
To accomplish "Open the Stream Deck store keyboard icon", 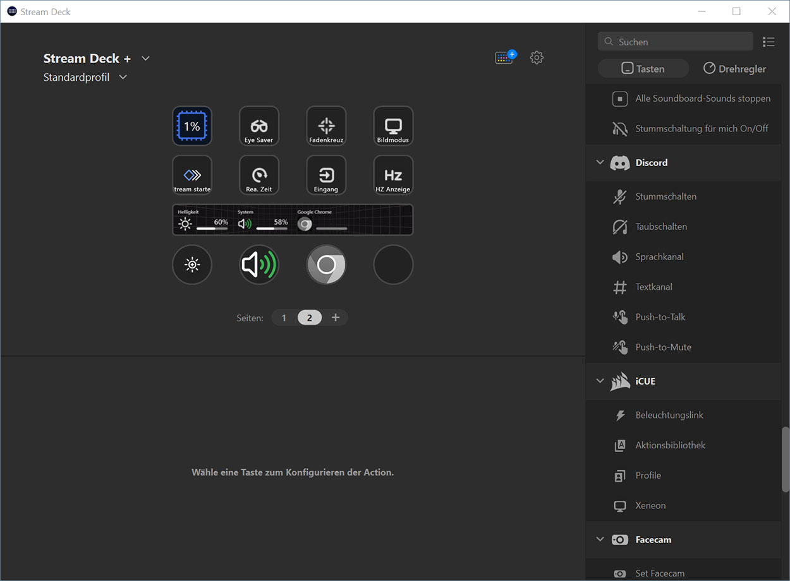I will [505, 57].
